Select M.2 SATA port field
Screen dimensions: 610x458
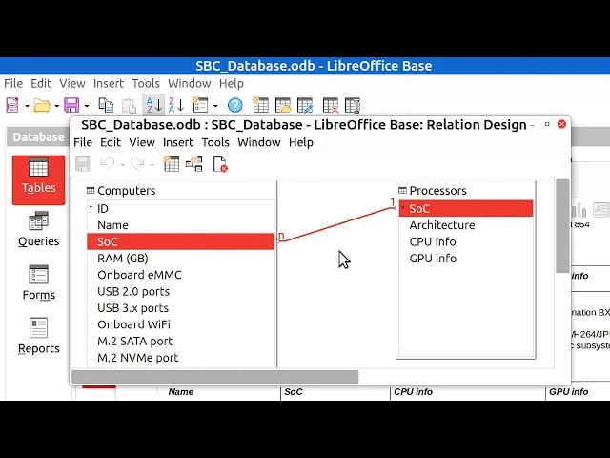coord(181,342)
